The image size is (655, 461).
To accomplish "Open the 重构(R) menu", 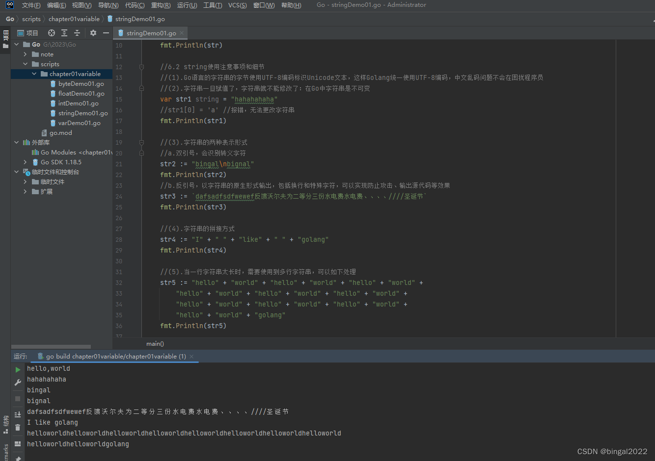I will click(x=161, y=5).
